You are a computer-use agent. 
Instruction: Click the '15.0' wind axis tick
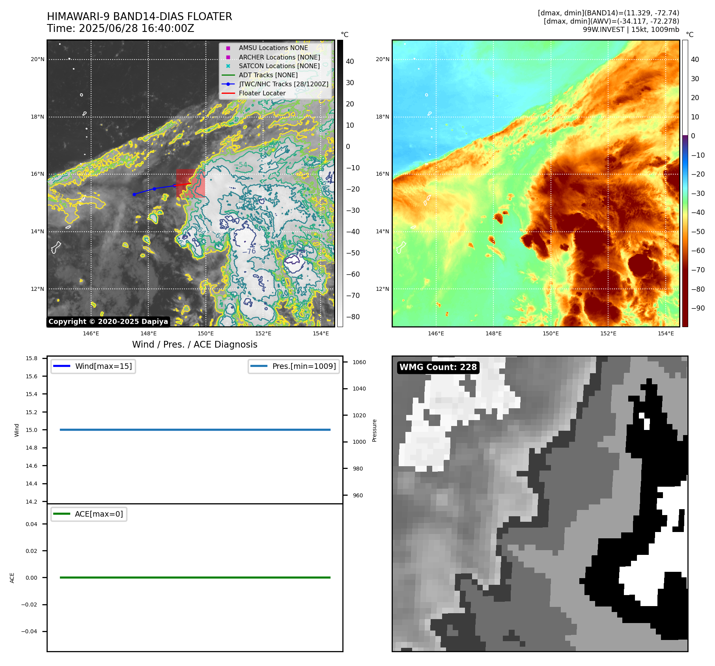click(32, 430)
